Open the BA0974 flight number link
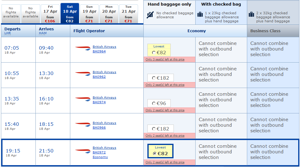Image resolution: width=301 pixels, height=167 pixels. pos(99,102)
